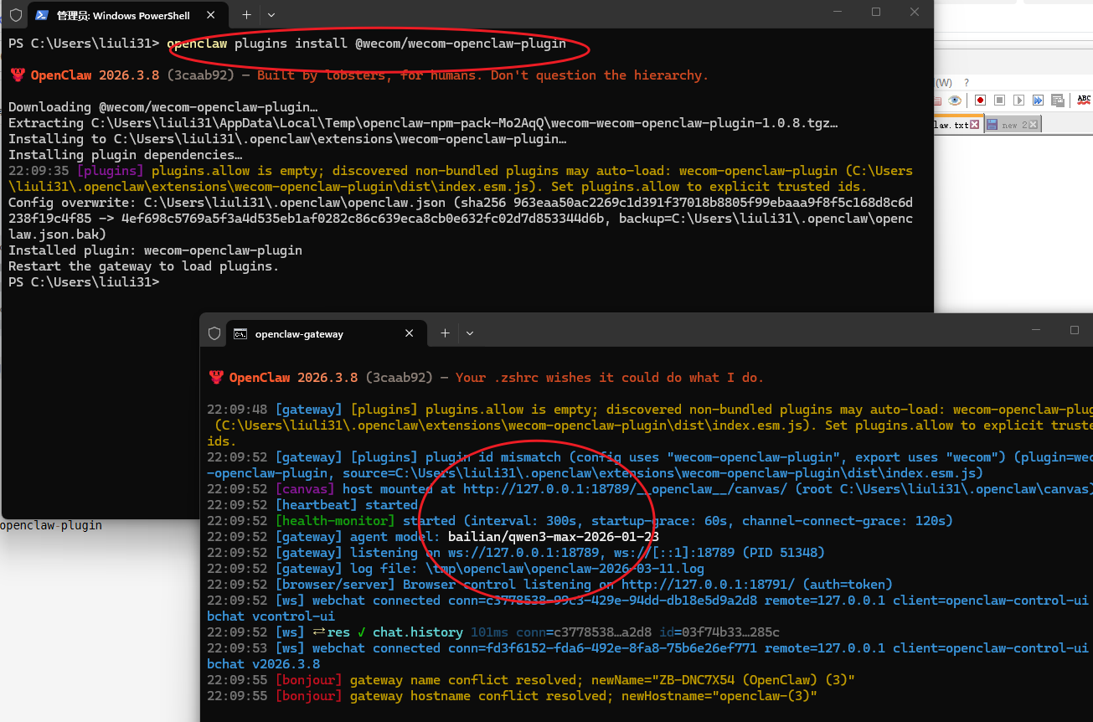Click the 'Restart the gateway to load plugins.' line
This screenshot has width=1093, height=722.
tap(143, 266)
